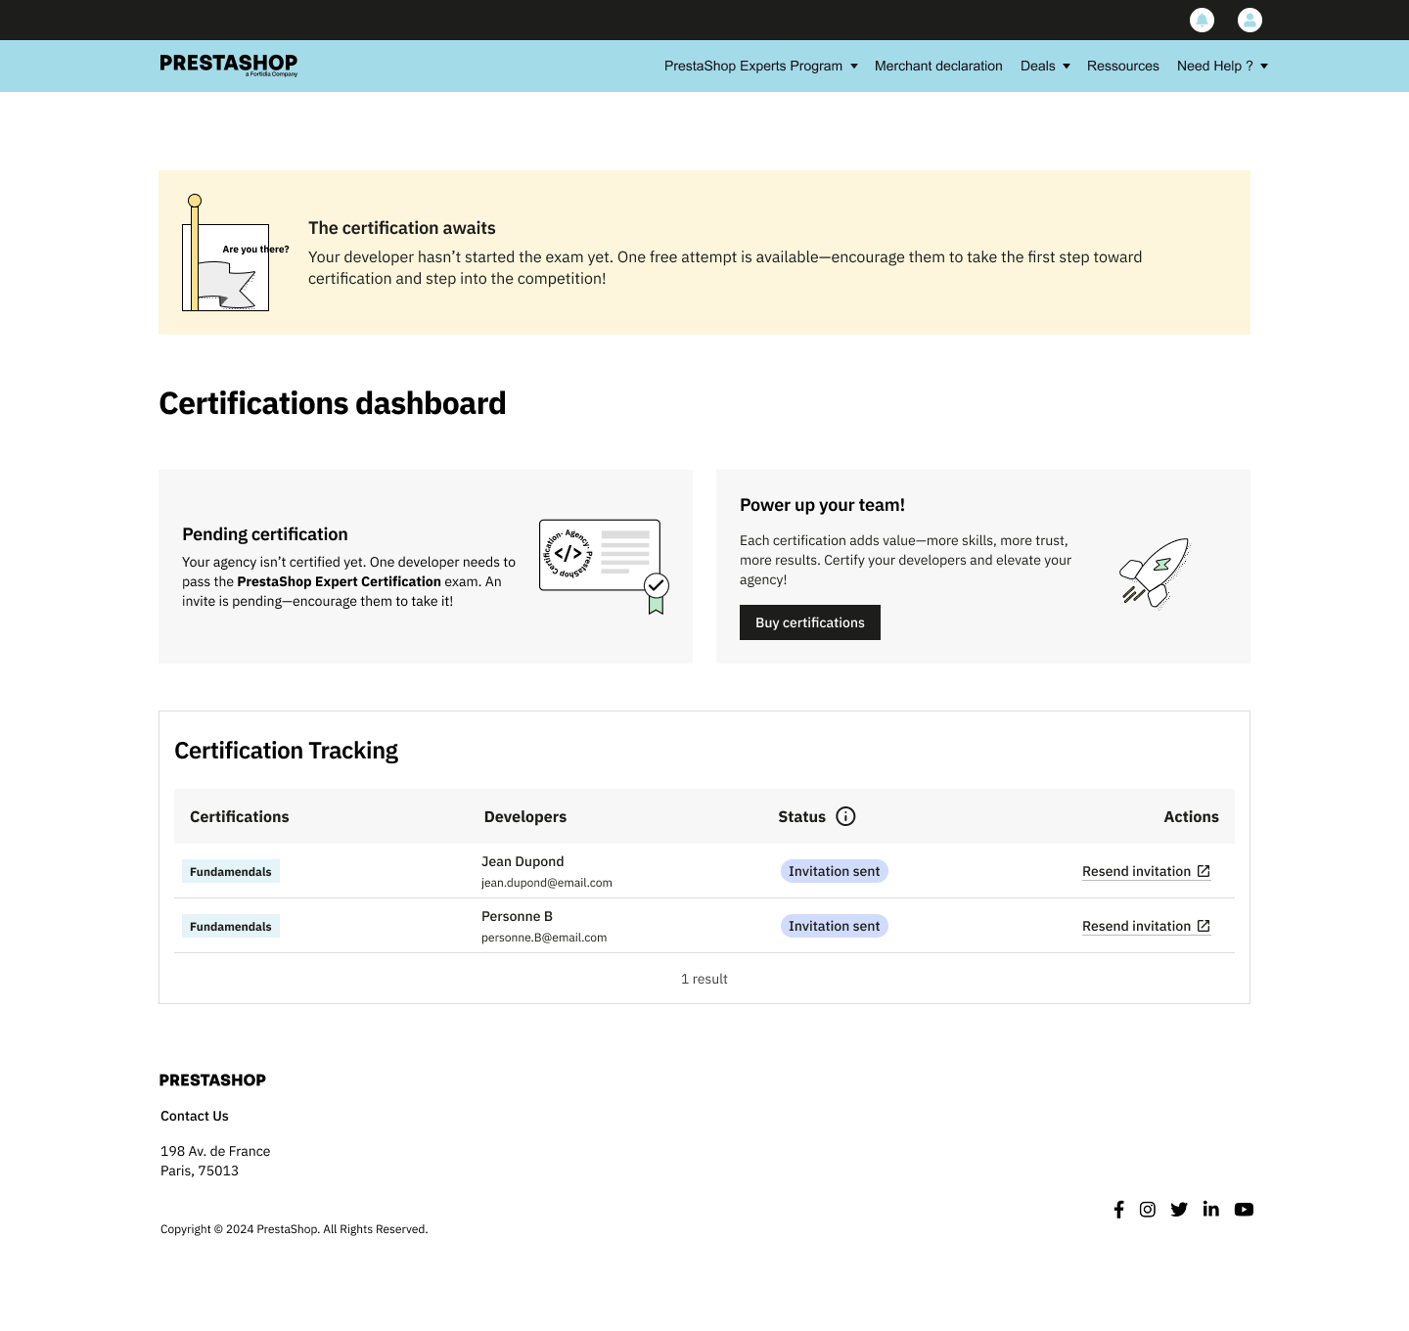Click the 'Paris, 75013' address line
The height and width of the screenshot is (1331, 1409).
200,1170
